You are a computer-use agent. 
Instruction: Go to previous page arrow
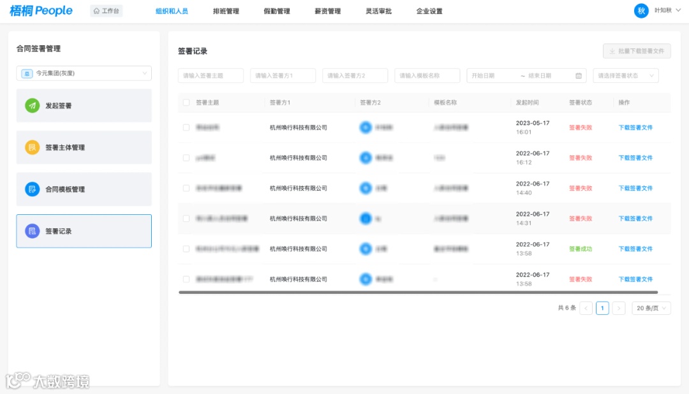pos(586,309)
